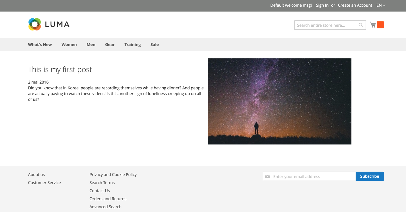Click the post paragraph about Korea
The width and height of the screenshot is (406, 212).
point(116,94)
